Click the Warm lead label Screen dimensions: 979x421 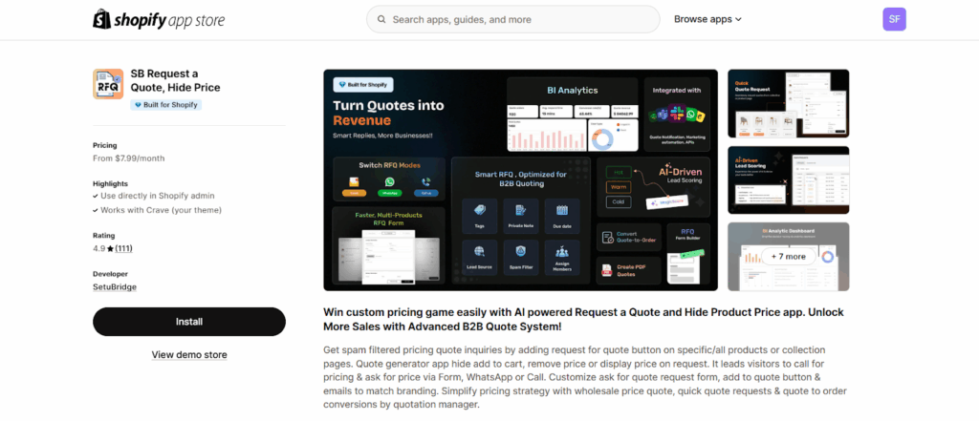(619, 186)
